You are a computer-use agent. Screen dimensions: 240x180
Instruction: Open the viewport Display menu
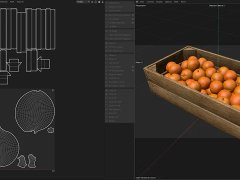[x=159, y=1]
